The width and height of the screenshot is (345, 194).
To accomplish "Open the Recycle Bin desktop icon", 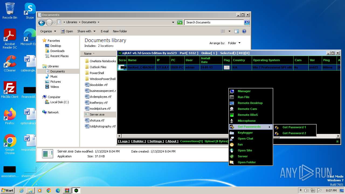I will [10, 11].
